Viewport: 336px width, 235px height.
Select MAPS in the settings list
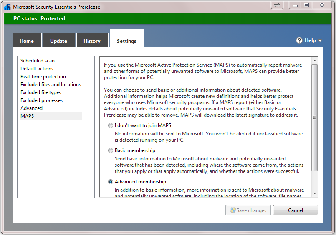click(51, 116)
